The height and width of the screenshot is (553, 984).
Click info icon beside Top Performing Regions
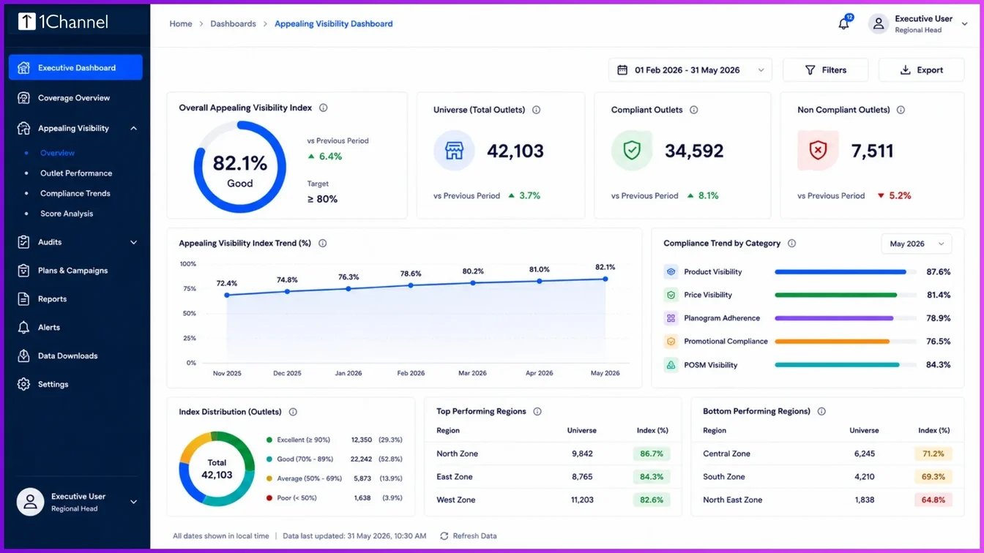537,411
